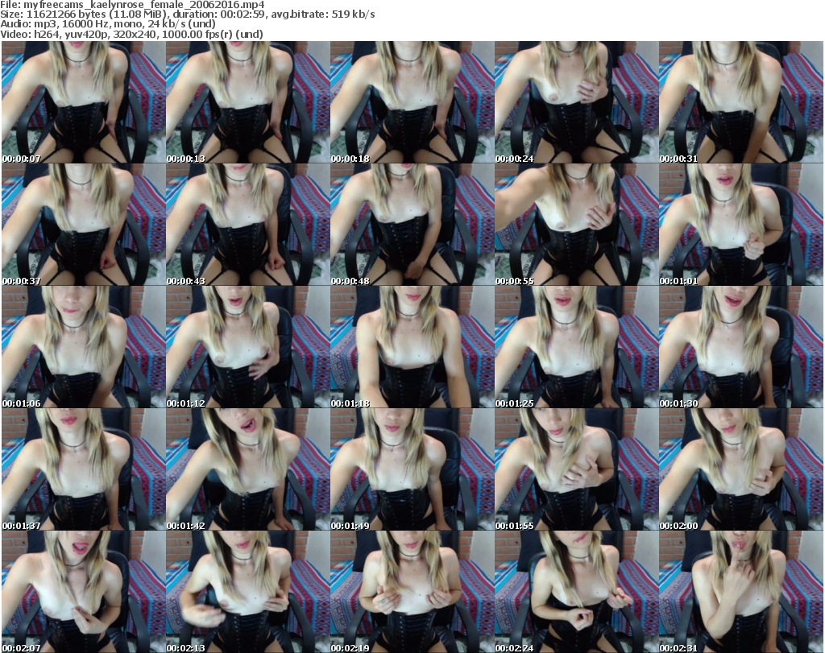Pick the preview frame at 00:01:30
Image resolution: width=825 pixels, height=653 pixels.
tap(741, 347)
